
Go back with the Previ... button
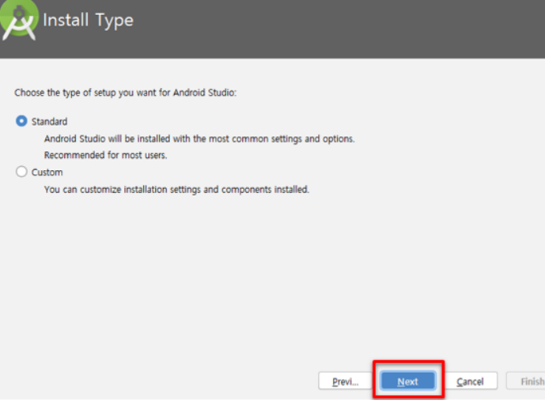tap(345, 381)
